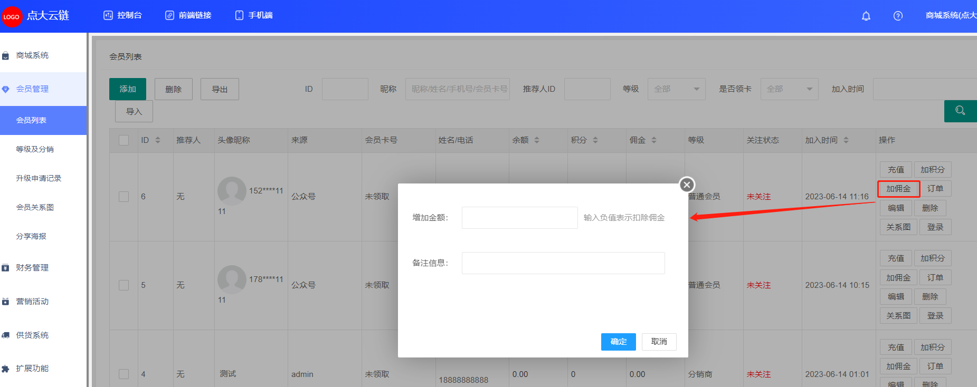Tick checkbox for member ID 4

(124, 374)
